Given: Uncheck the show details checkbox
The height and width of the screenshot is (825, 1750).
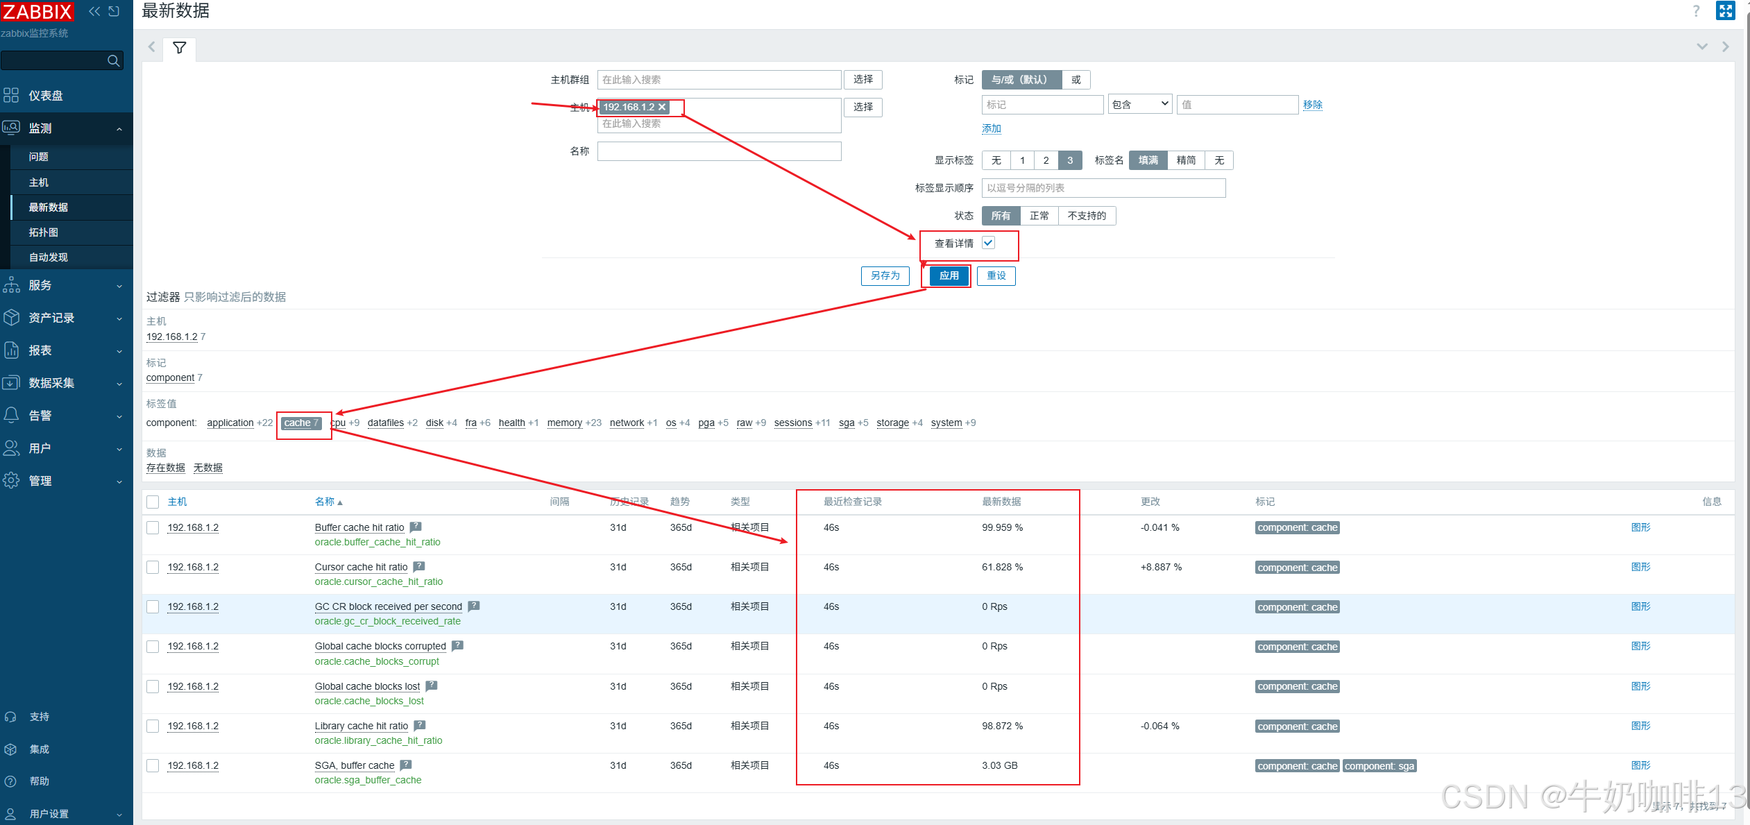Looking at the screenshot, I should [989, 243].
